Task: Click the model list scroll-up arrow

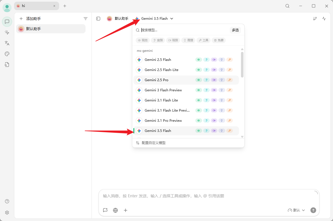Action: coord(242,49)
